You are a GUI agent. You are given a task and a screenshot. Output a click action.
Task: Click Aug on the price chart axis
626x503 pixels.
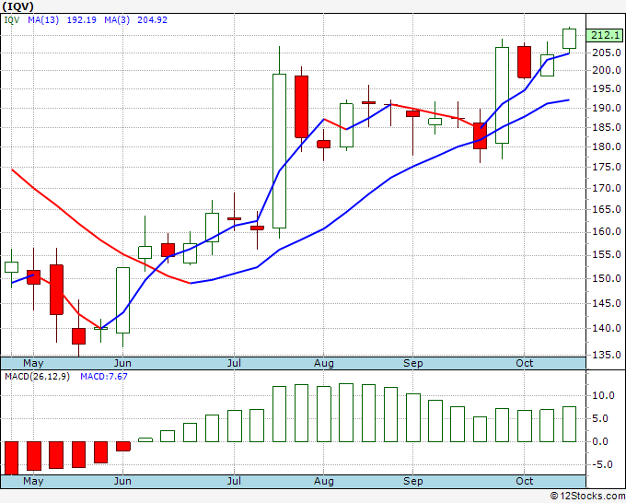tap(324, 364)
